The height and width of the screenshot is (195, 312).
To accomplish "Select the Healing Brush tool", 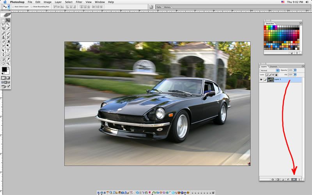I will point(4,33).
